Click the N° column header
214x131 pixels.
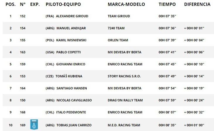click(23, 4)
